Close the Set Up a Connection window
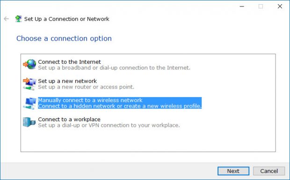Screen dimensions: 290x180 [280, 6]
